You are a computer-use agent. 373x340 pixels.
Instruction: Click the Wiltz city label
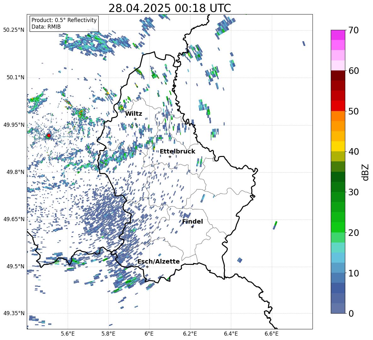pos(134,114)
